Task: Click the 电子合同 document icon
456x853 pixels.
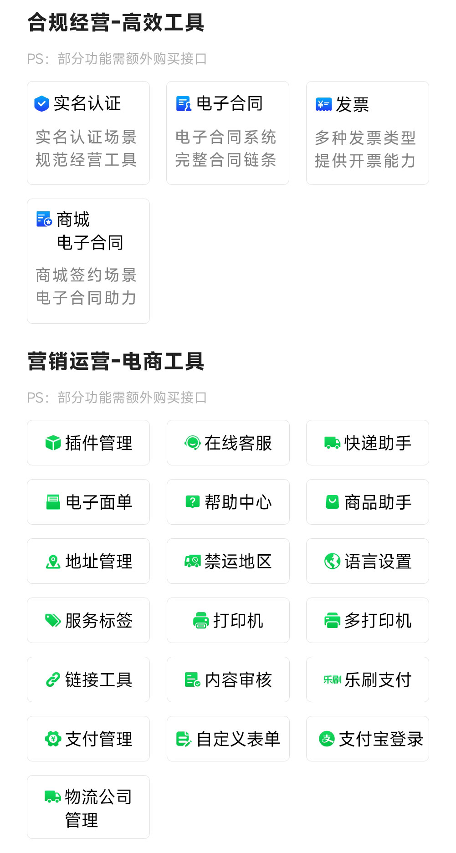Action: coord(184,104)
